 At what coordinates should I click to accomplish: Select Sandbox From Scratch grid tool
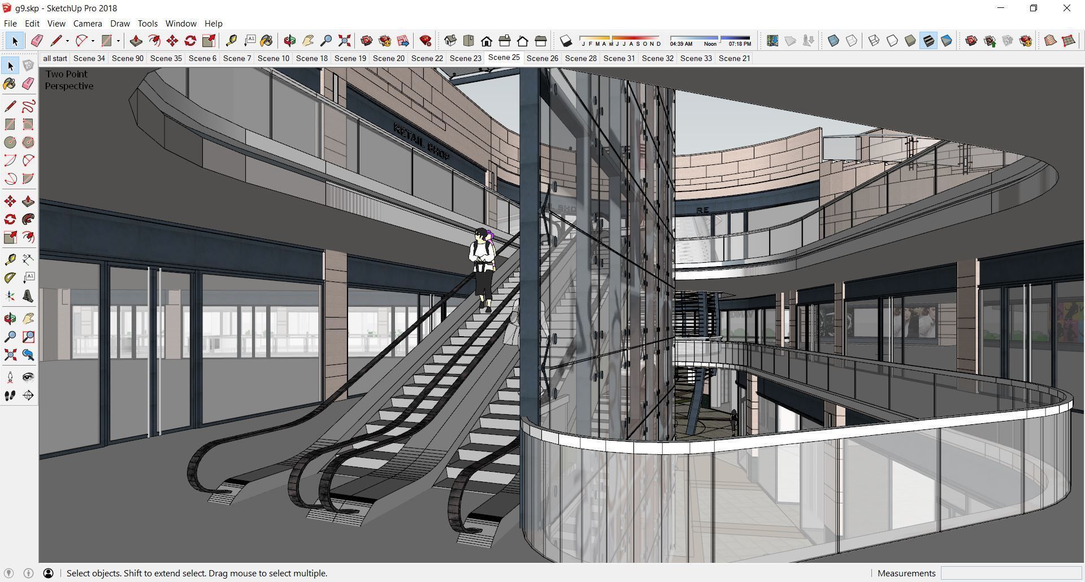[1069, 41]
